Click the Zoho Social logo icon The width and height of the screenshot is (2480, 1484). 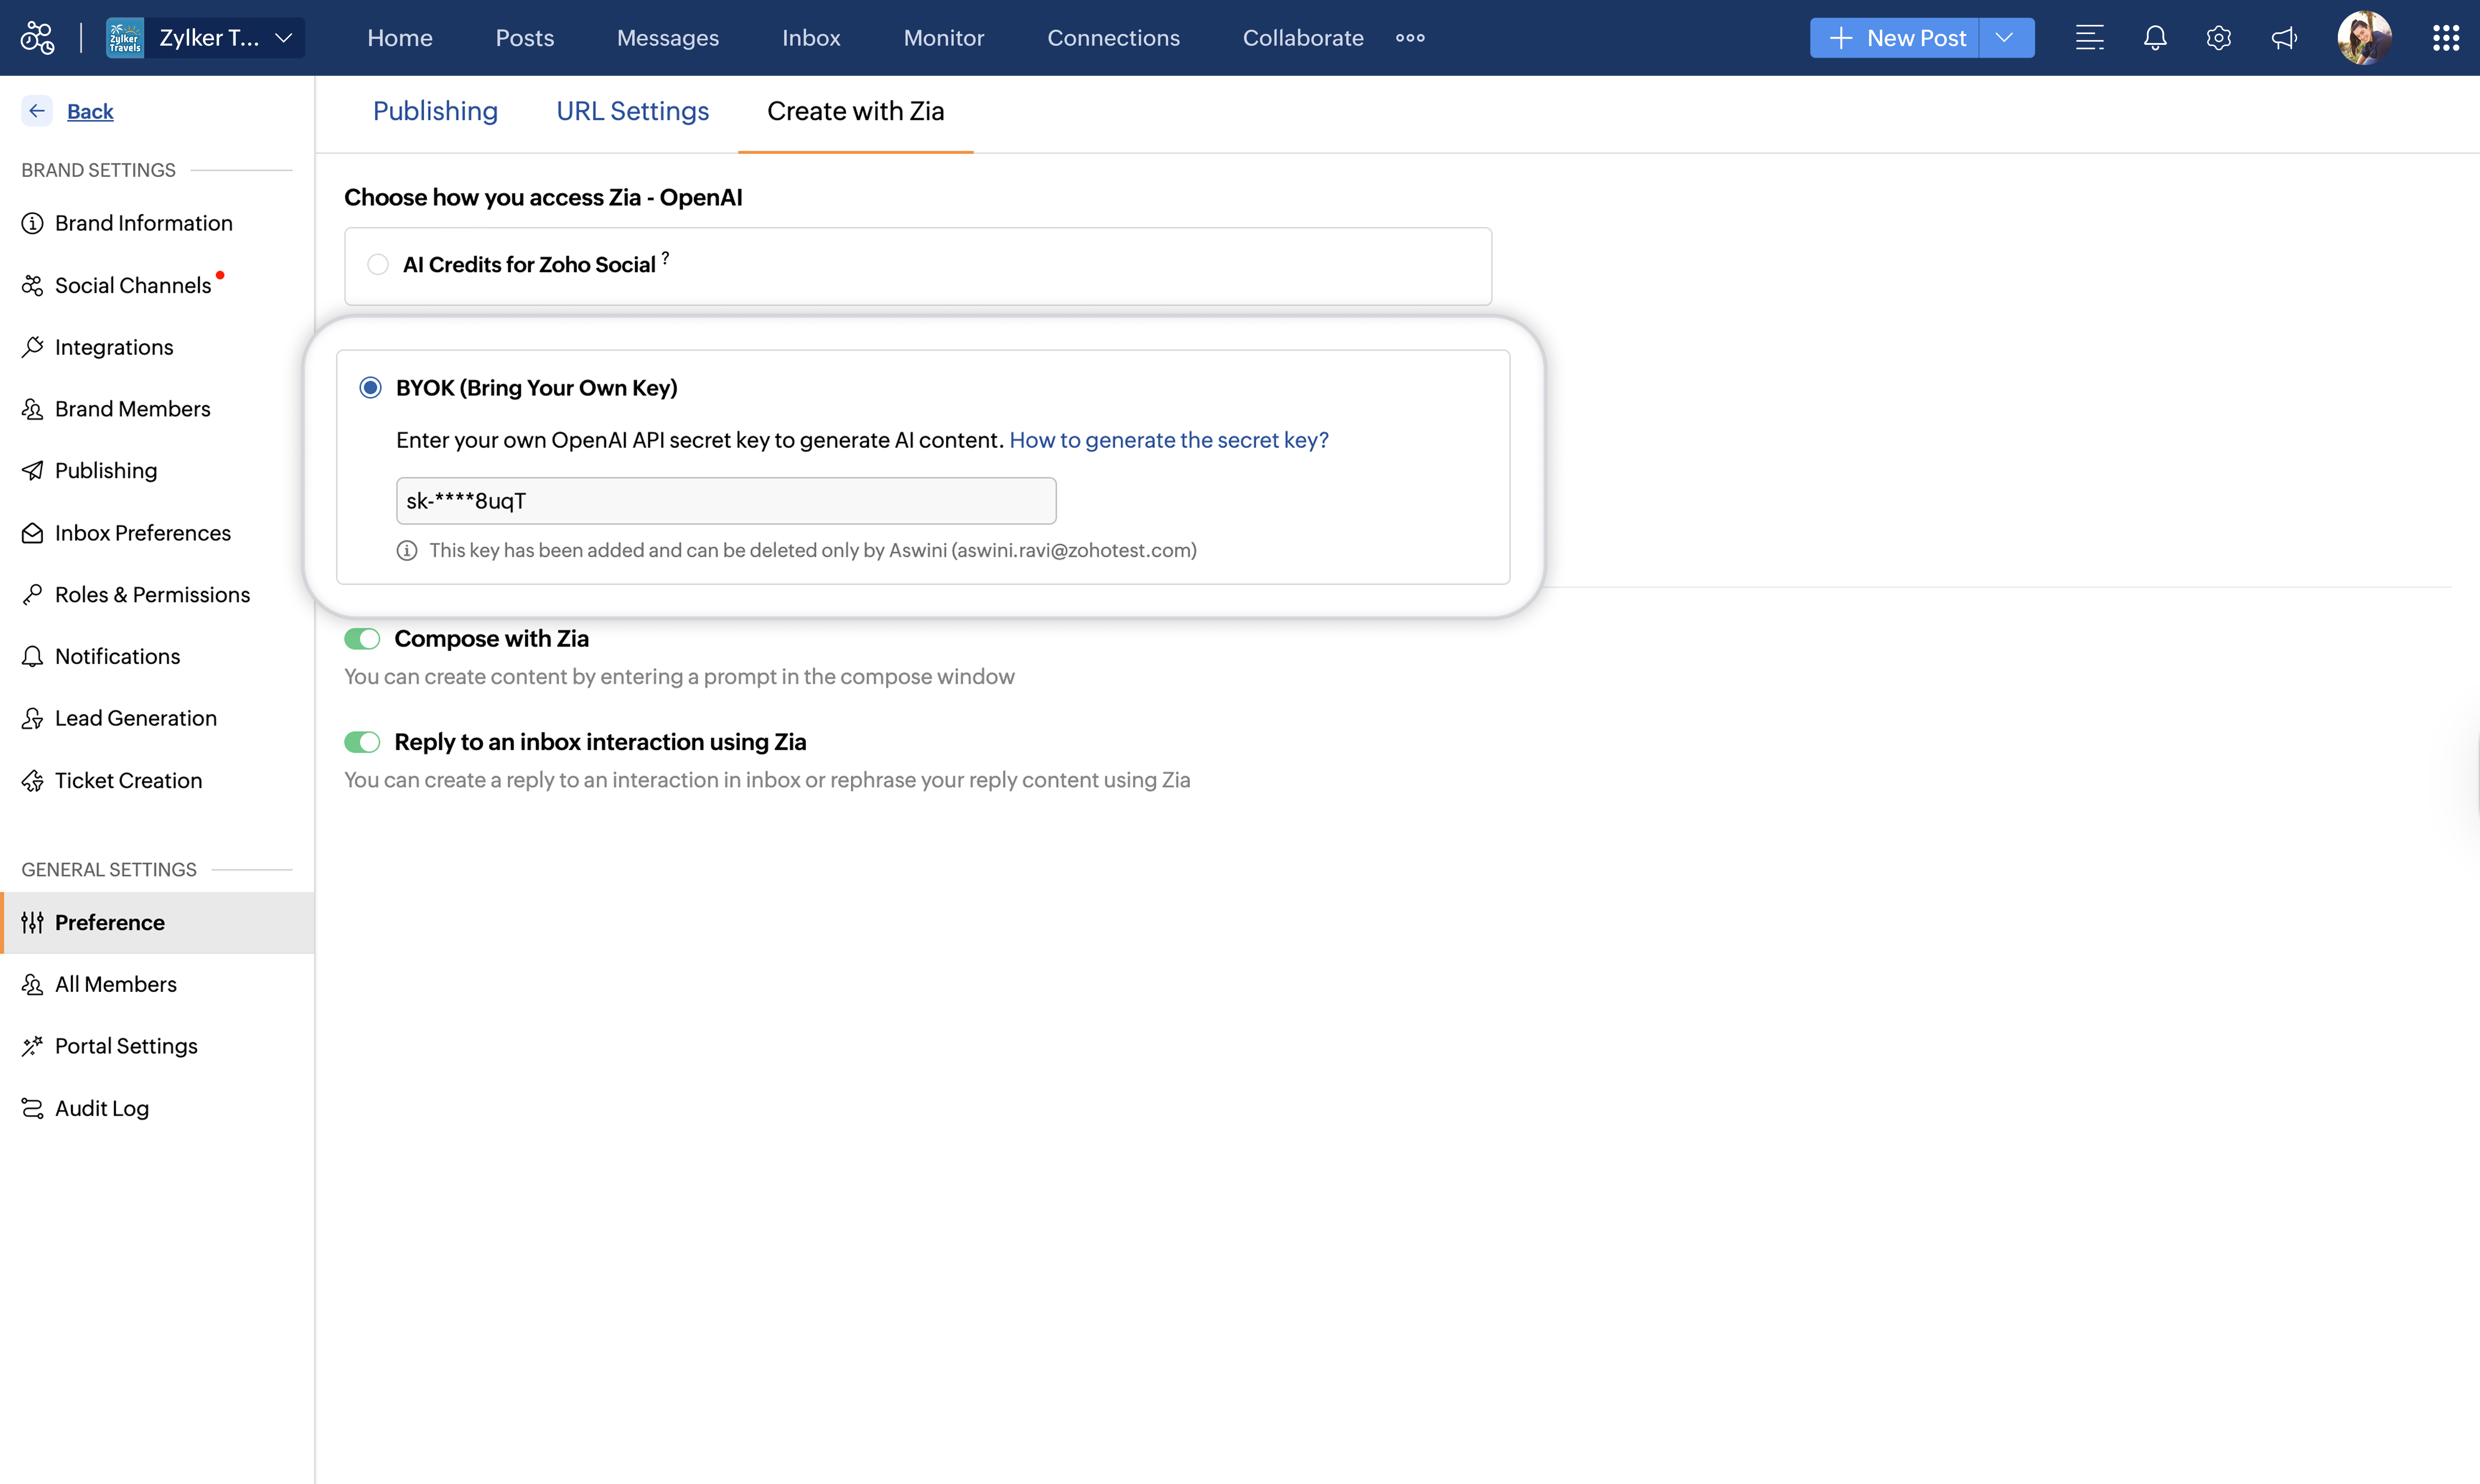point(37,38)
